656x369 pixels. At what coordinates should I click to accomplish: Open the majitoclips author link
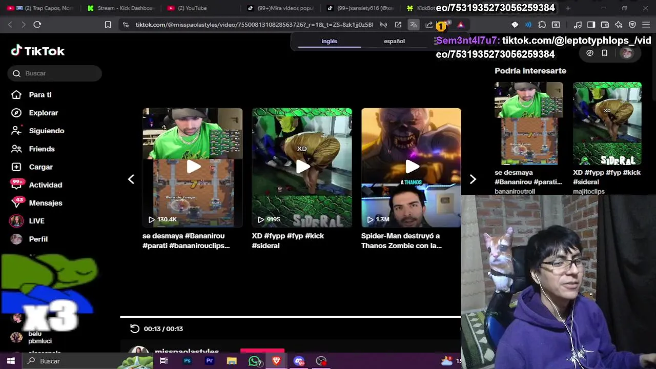589,191
